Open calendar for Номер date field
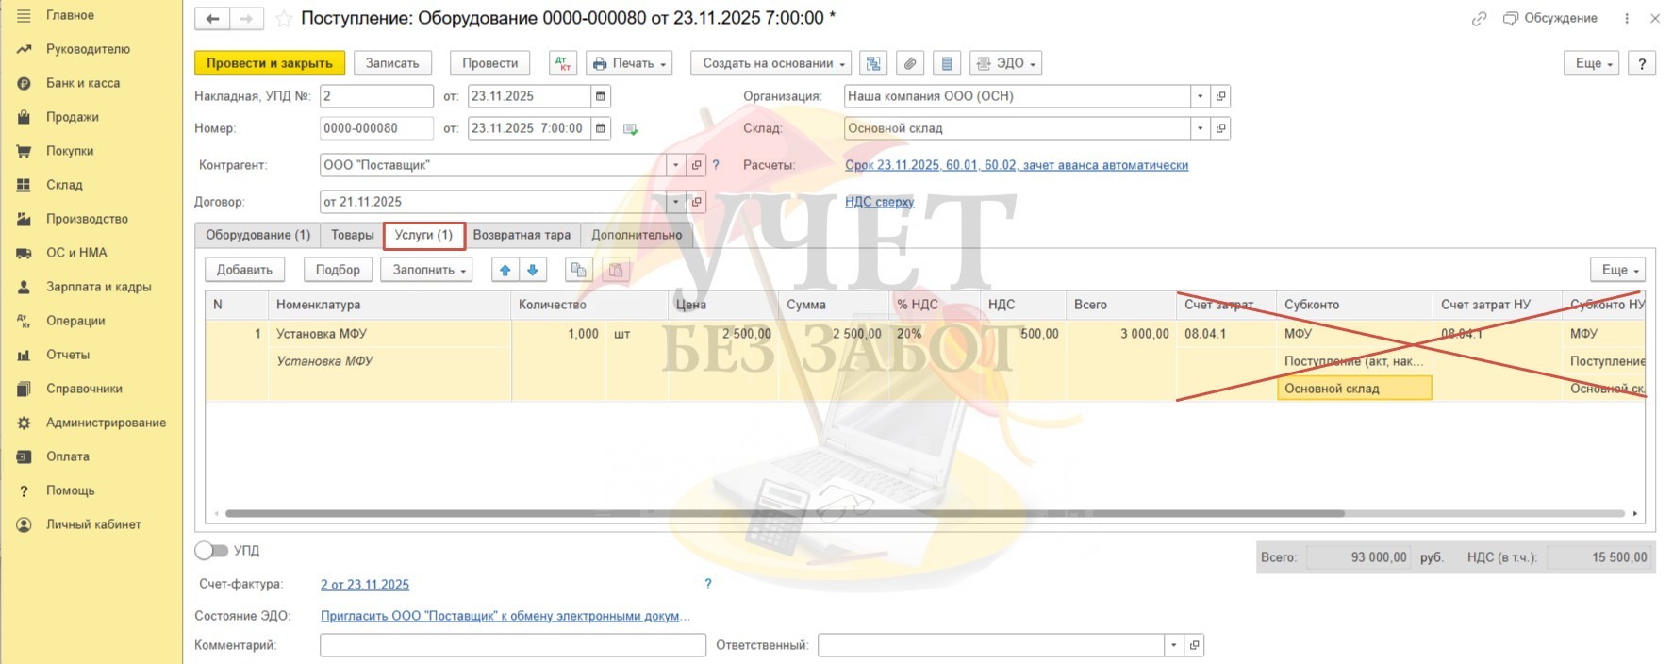 (601, 128)
